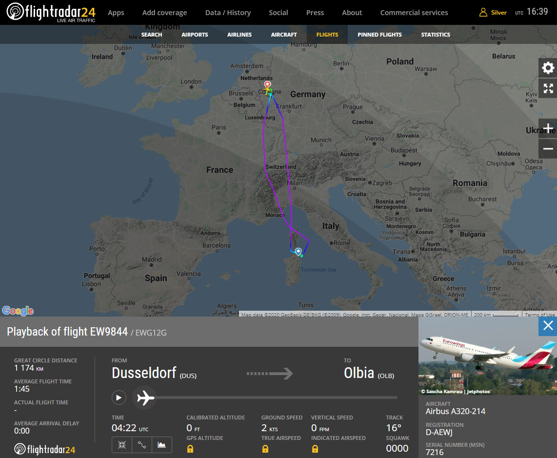The image size is (557, 458).
Task: Switch to the Airports tab
Action: [195, 35]
